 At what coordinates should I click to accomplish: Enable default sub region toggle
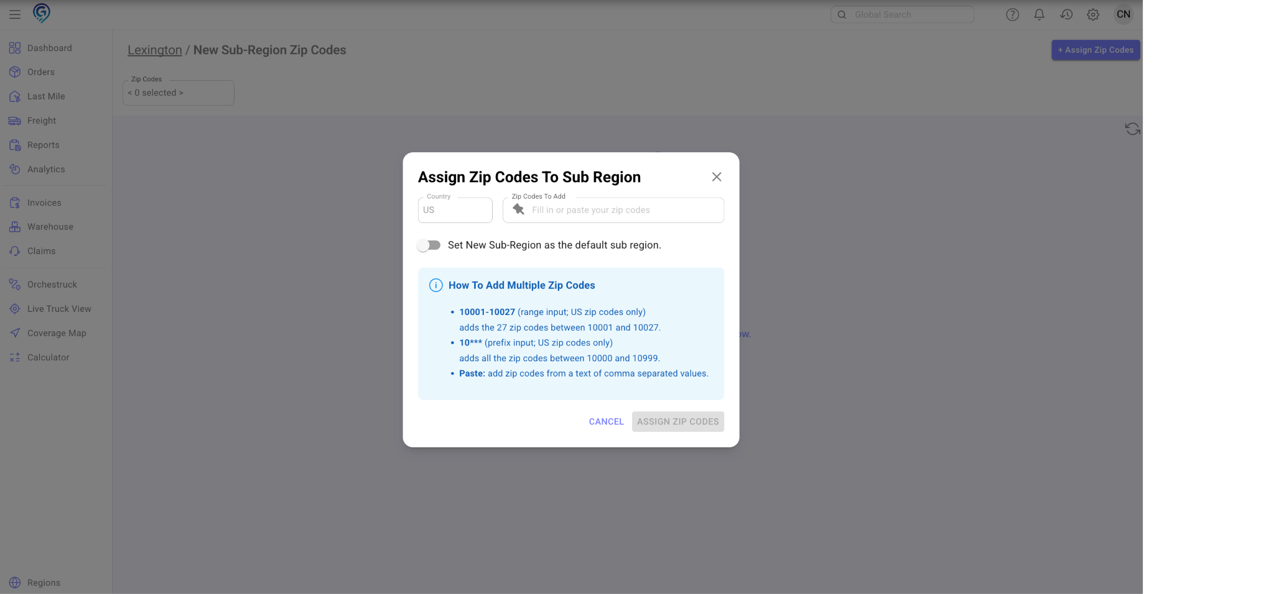429,245
